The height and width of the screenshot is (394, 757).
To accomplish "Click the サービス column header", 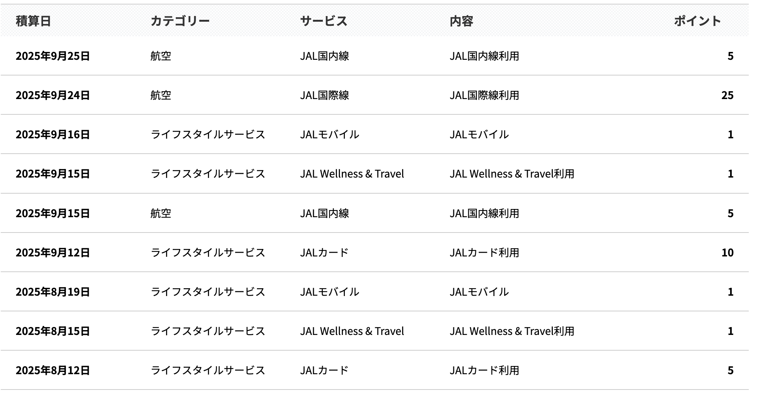I will tap(324, 21).
